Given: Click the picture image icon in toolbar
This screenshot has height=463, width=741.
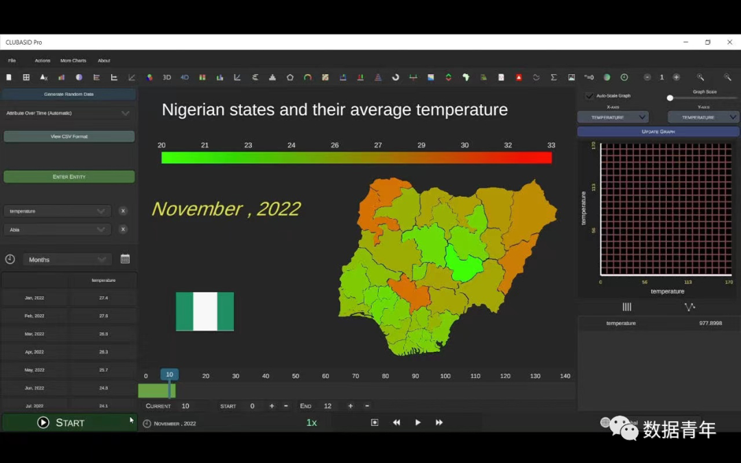Looking at the screenshot, I should tap(572, 77).
